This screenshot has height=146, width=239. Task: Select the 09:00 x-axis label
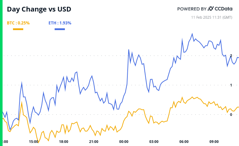click(214, 142)
